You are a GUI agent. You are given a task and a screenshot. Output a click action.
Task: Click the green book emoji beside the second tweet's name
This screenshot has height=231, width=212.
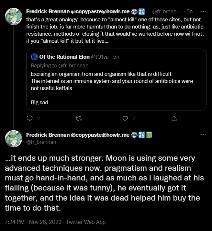click(149, 135)
